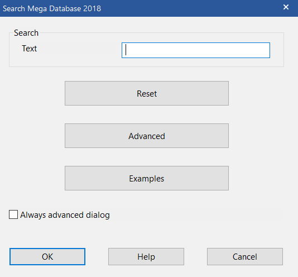Enable the Always advanced dialog checkbox
Image resolution: width=298 pixels, height=277 pixels.
(13, 214)
